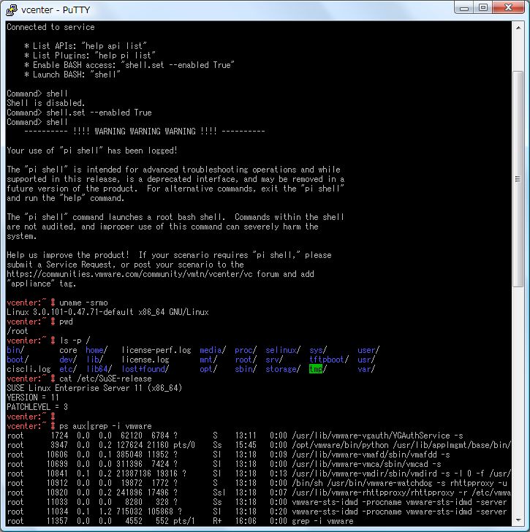Click the 'user/' directory entry
The width and height of the screenshot is (530, 532).
[x=368, y=350]
